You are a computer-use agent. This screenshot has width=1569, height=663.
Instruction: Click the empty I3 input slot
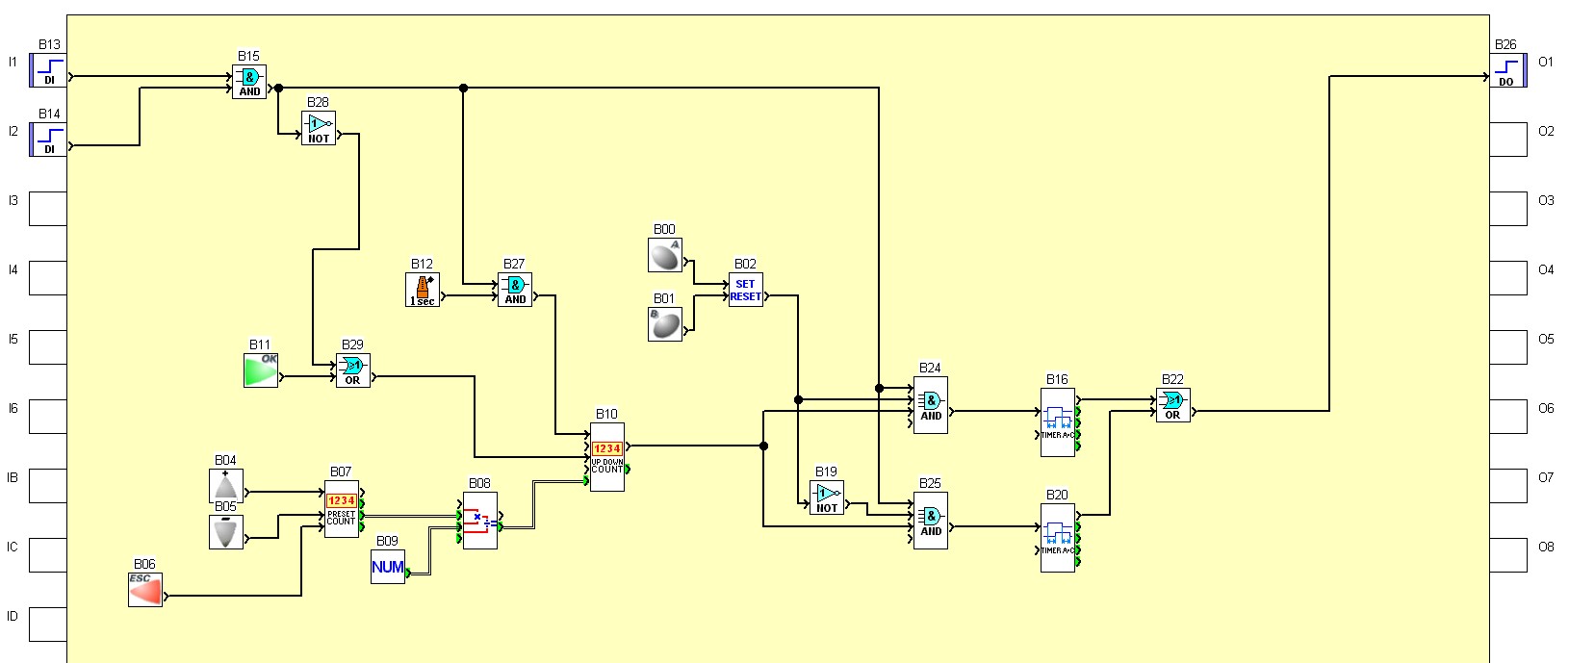tap(48, 209)
